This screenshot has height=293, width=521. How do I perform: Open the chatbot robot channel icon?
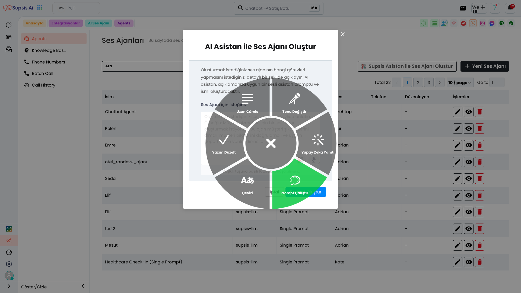424,23
